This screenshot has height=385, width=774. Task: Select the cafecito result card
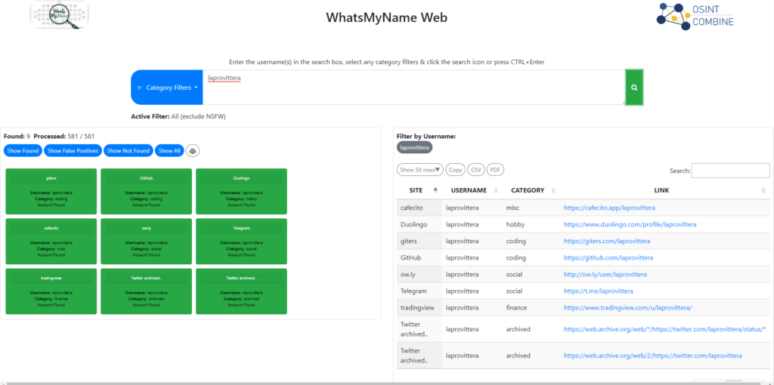pos(51,242)
